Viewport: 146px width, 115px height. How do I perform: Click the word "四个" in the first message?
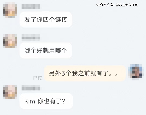click(x=49, y=19)
